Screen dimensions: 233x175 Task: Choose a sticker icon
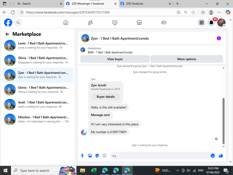click(97, 156)
